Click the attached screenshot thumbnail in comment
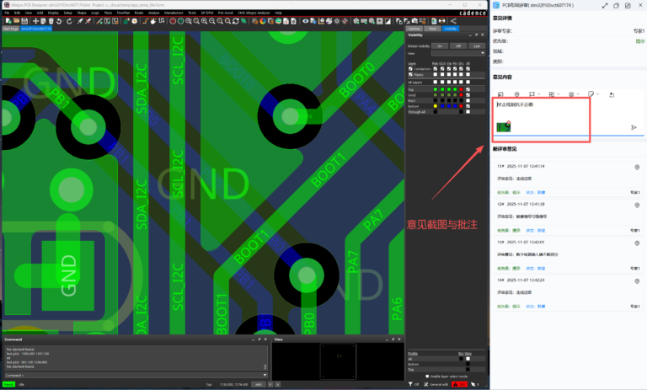 501,126
